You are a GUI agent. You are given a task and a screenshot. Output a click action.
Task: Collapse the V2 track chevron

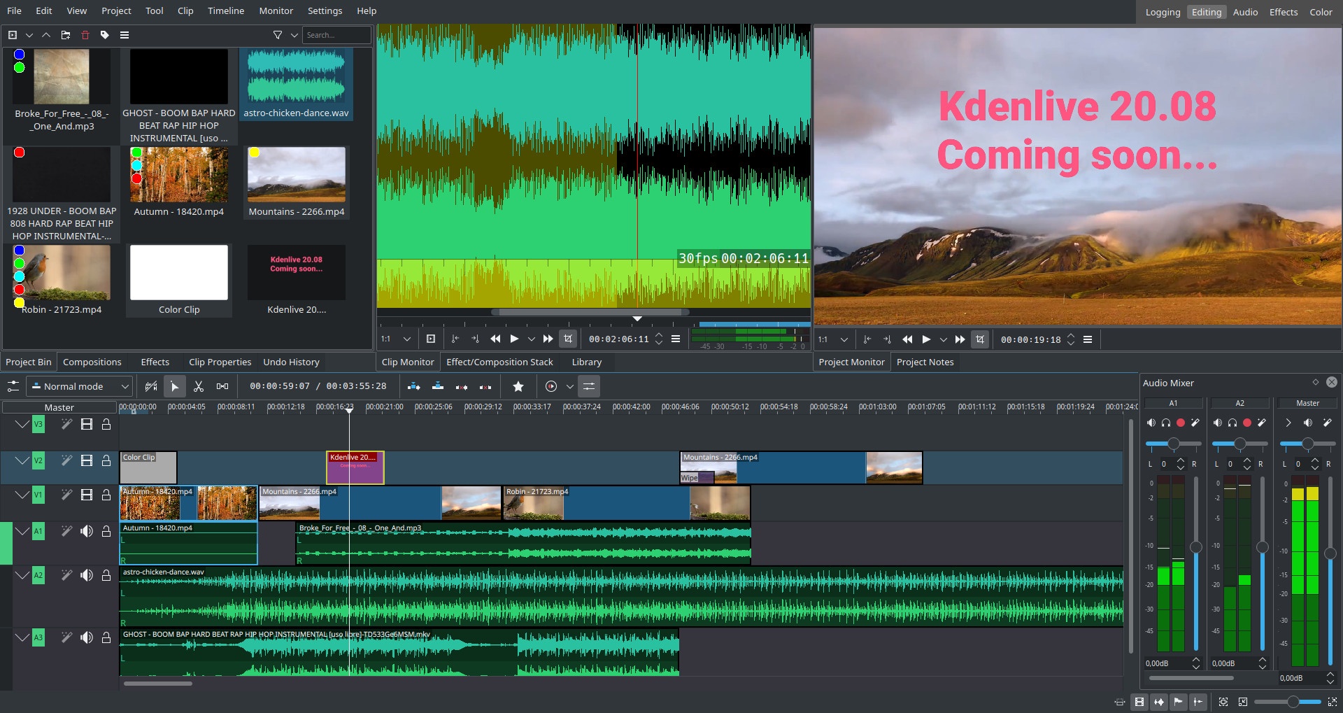22,460
